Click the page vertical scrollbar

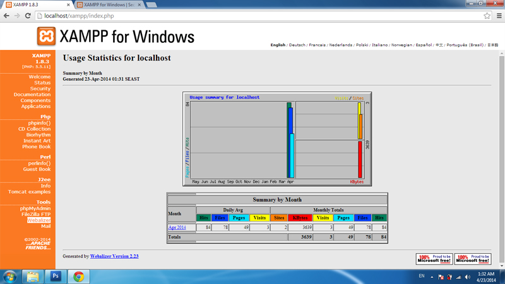502,160
